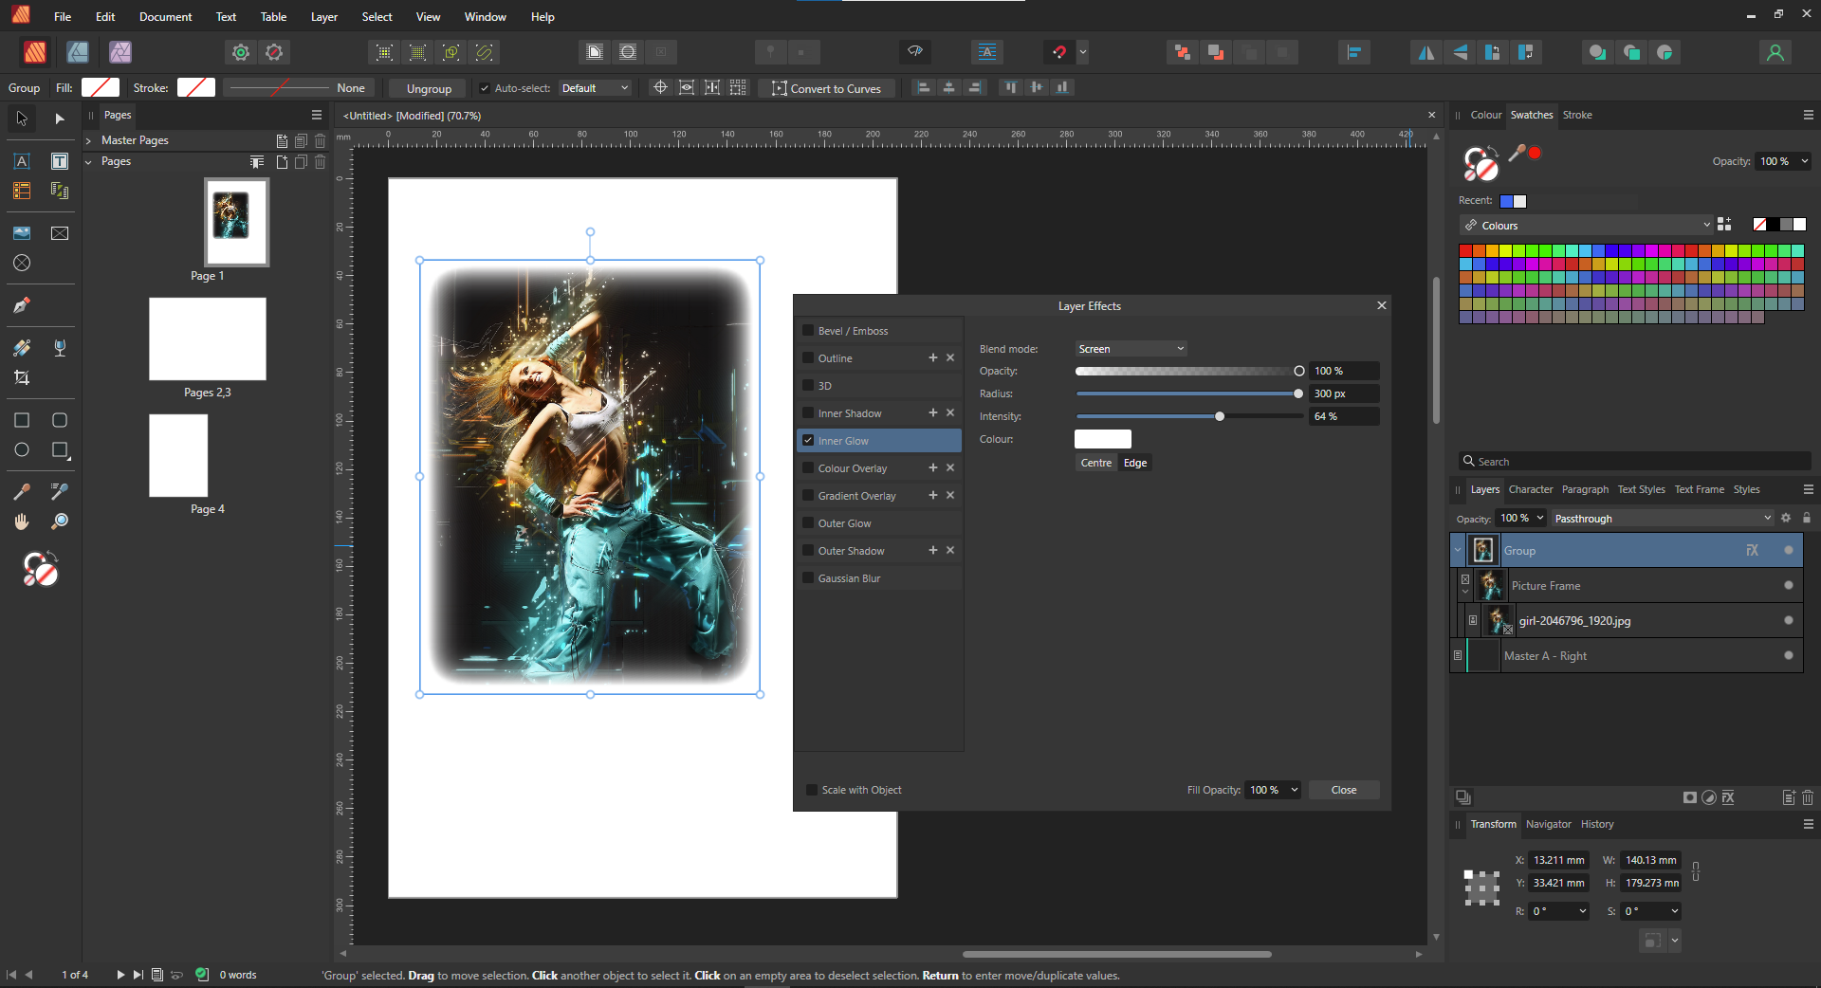Select the Colour Picker tool
The image size is (1821, 988).
coord(22,491)
